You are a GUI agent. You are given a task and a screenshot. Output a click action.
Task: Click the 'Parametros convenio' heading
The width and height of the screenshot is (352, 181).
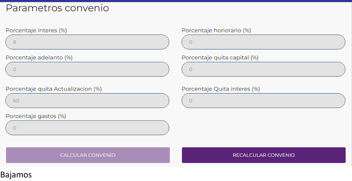pos(57,8)
